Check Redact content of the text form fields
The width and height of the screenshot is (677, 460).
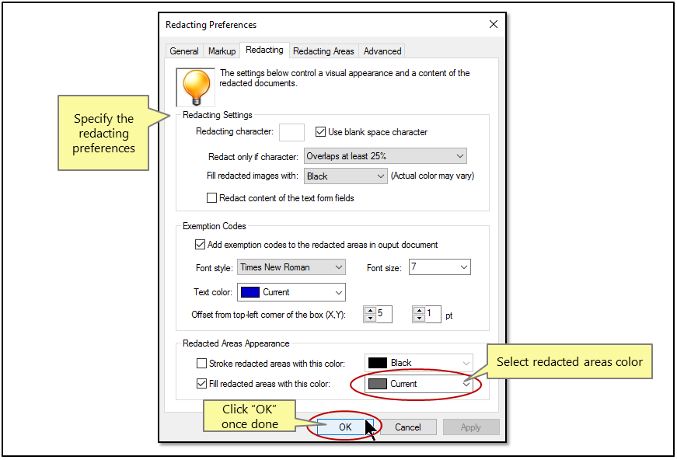212,198
